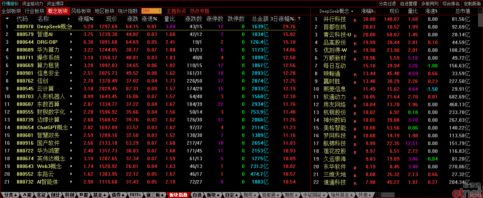The width and height of the screenshot is (483, 198).
Task: Open the 热点专题 link
Action: click(x=199, y=11)
